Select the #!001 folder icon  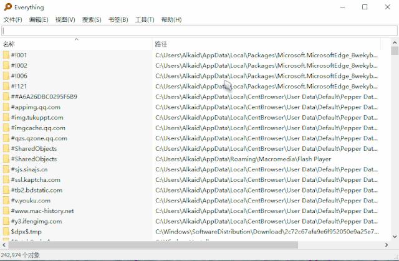6,55
